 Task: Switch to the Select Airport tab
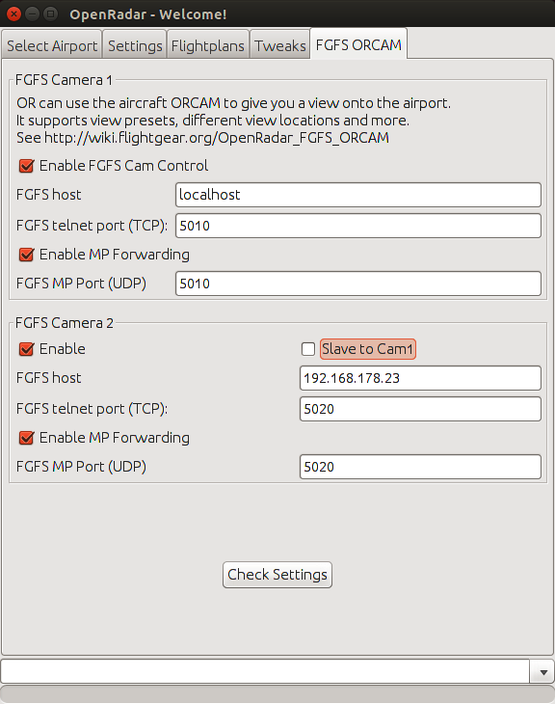52,45
